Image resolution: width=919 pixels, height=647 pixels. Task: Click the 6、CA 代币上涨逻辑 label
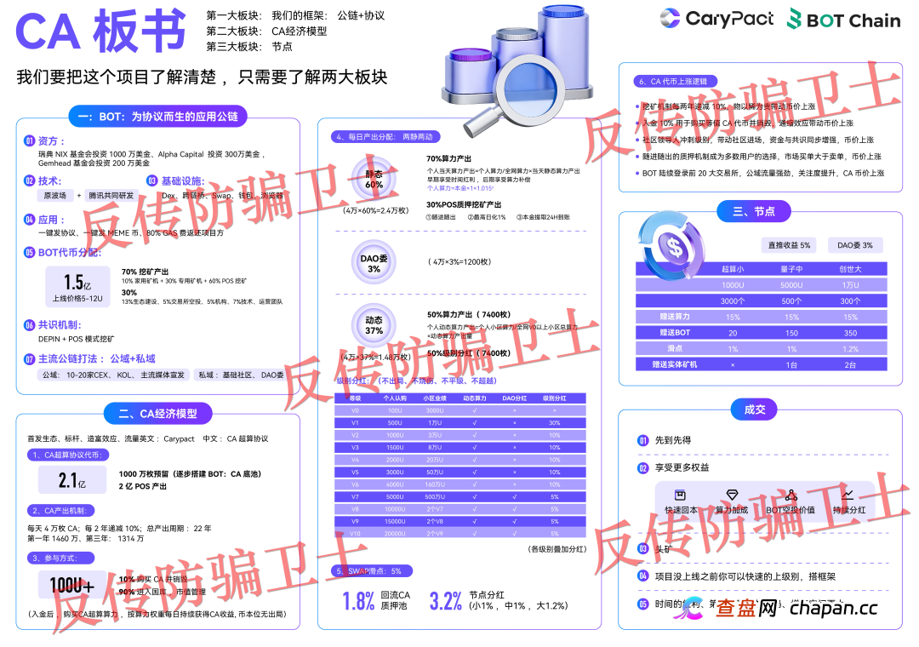[x=675, y=82]
